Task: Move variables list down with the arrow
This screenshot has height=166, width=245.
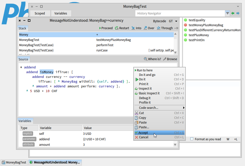Action: coord(175,145)
